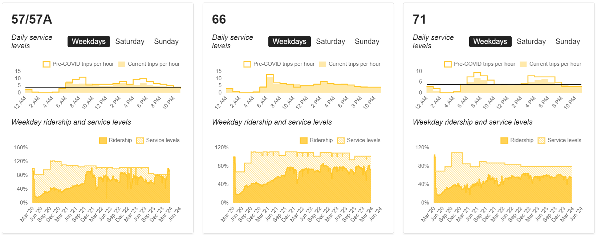This screenshot has height=235, width=597.
Task: Click Pre-COVID trips legend swatch on route 66
Action: point(247,64)
